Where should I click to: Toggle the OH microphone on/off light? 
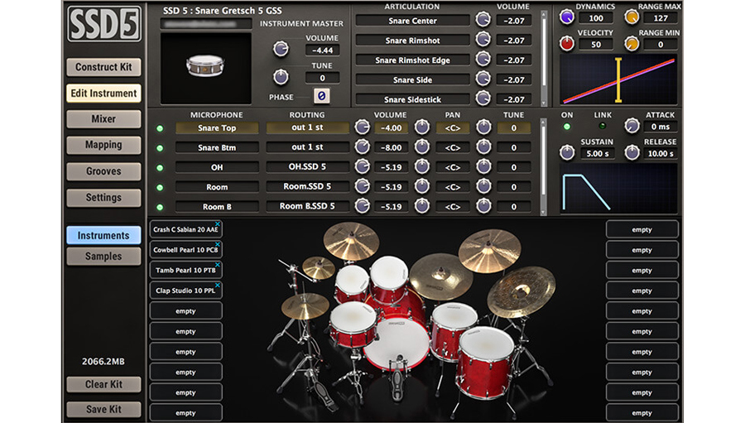160,168
